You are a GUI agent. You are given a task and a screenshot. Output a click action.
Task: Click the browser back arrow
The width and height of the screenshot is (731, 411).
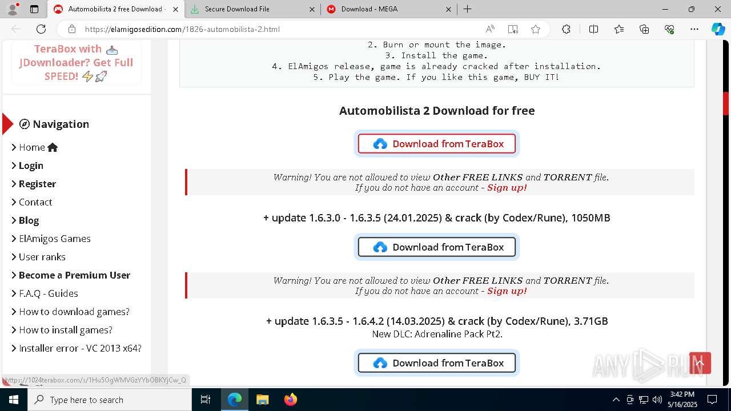[16, 29]
